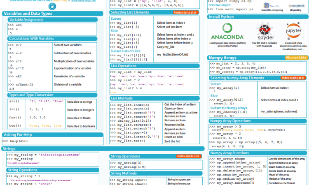Click 'Index starts at 0' badge beside Selecting List Elements
The height and width of the screenshot is (185, 309).
click(x=187, y=12)
